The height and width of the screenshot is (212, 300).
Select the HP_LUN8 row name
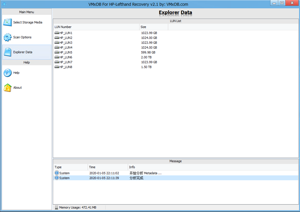pos(66,67)
